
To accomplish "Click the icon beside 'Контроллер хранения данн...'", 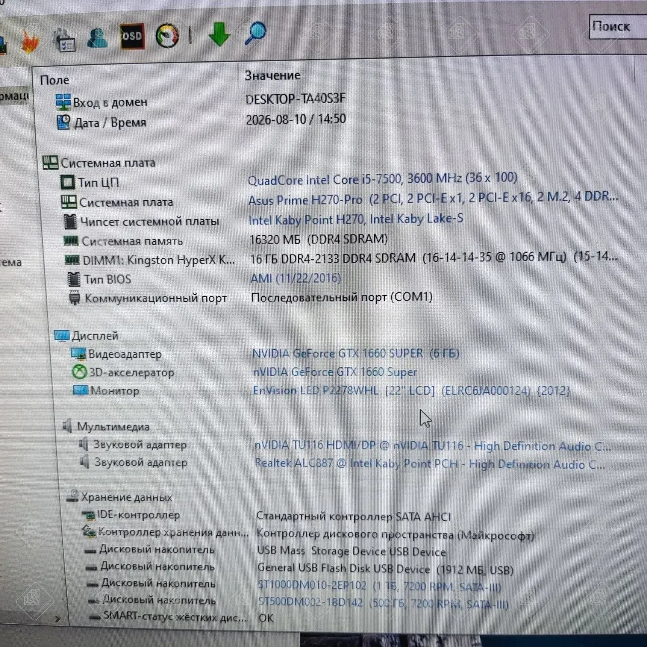I will coord(89,532).
